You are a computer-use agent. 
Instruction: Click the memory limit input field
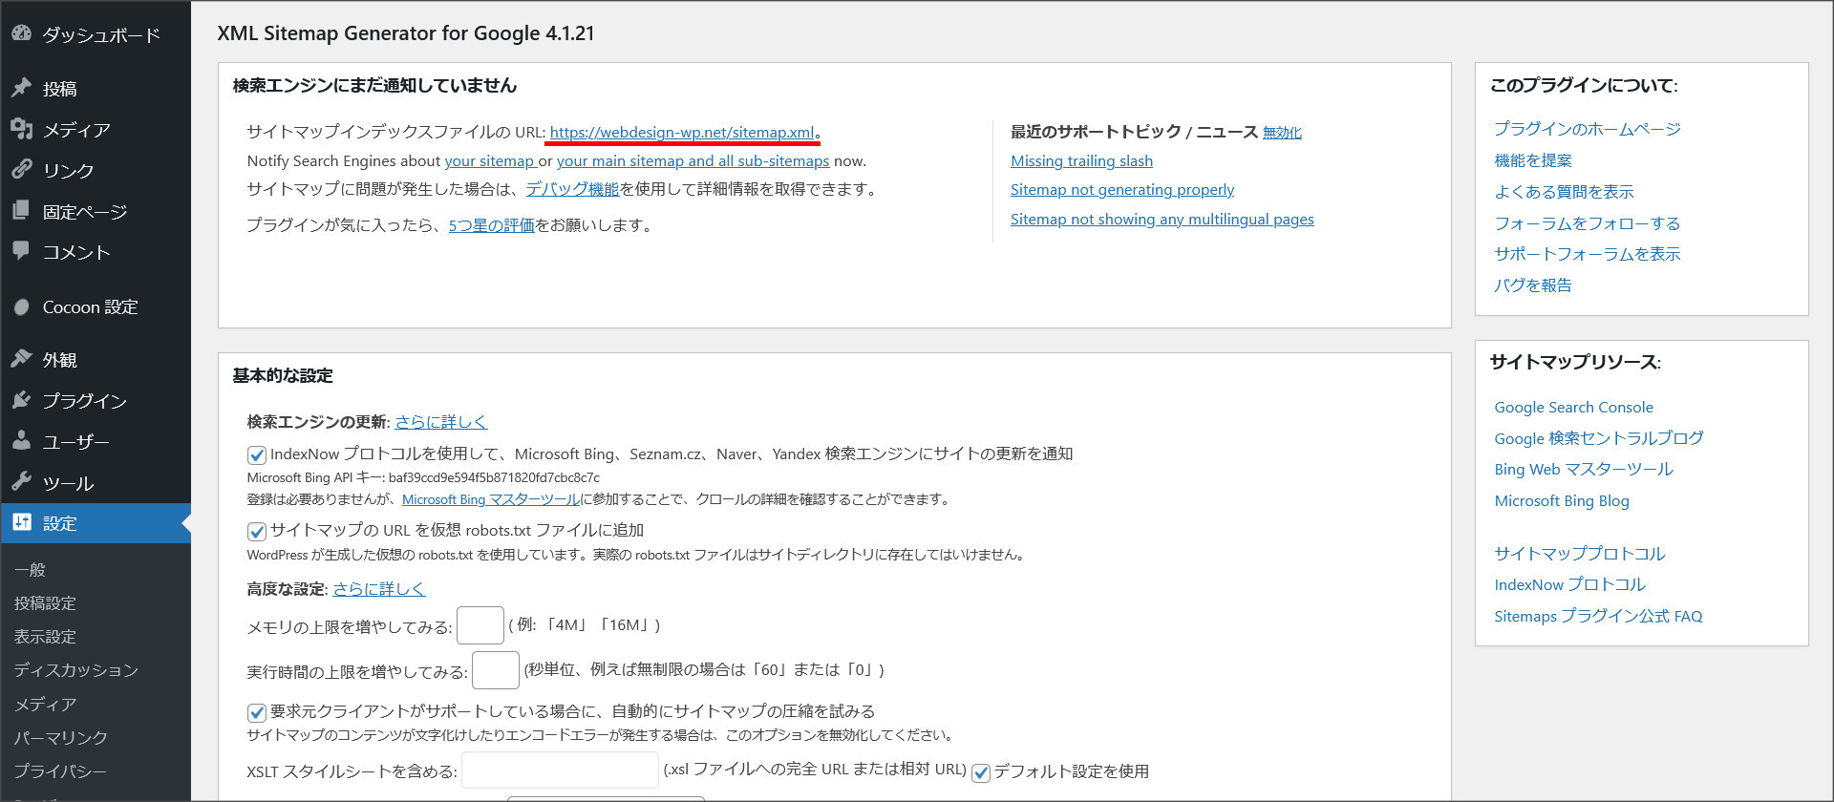point(480,625)
